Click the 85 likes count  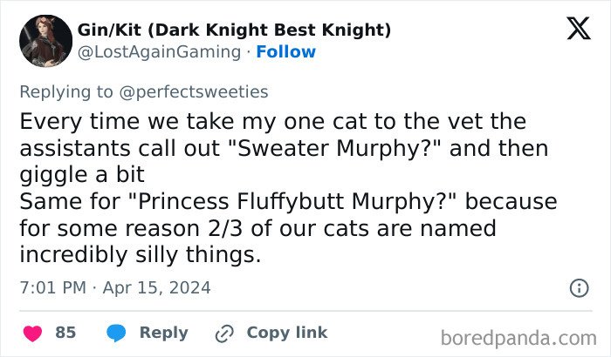coord(65,333)
